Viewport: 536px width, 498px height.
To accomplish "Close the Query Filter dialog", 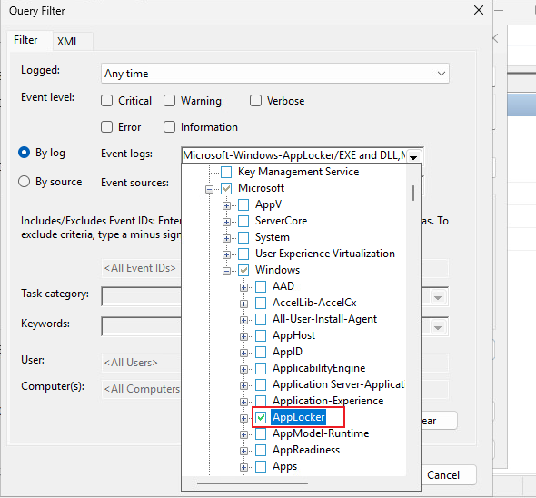I will 479,10.
